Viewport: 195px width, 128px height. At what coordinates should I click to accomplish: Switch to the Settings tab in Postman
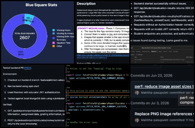pos(176,51)
